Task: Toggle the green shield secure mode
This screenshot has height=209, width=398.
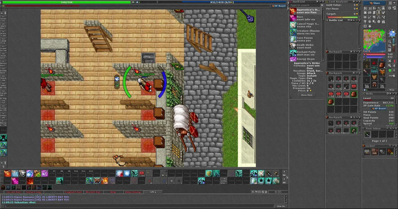Action: click(x=390, y=70)
